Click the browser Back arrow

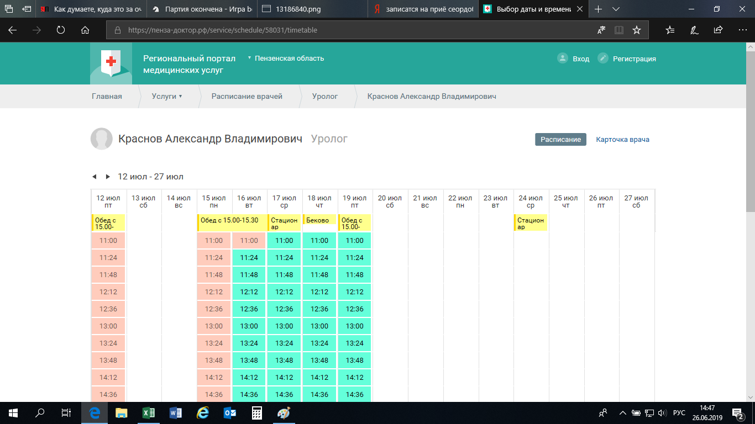click(x=12, y=30)
